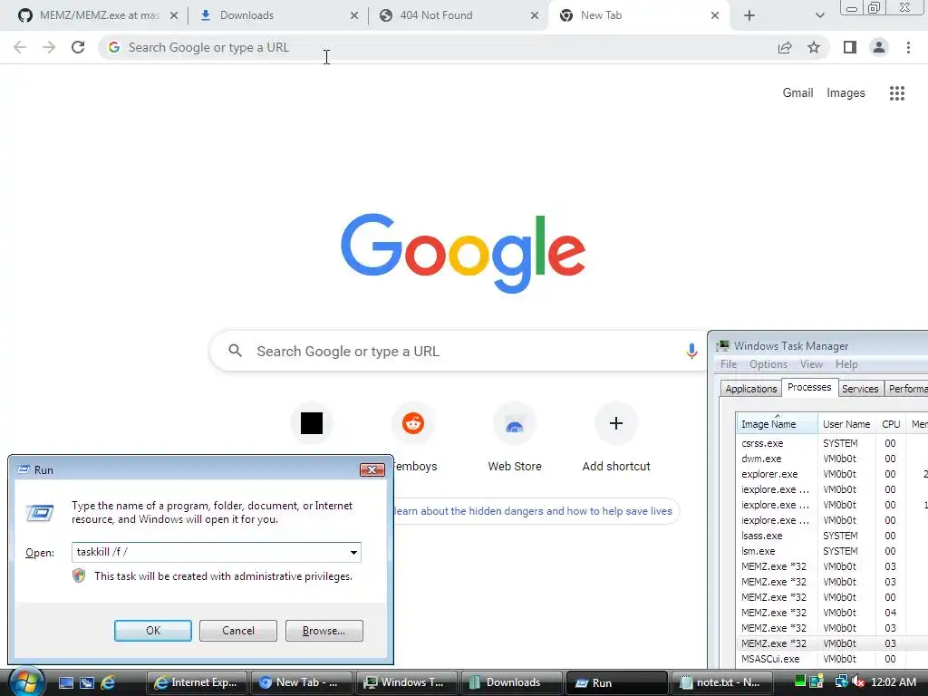
Task: Click Browse in the Run dialog
Action: coord(324,631)
